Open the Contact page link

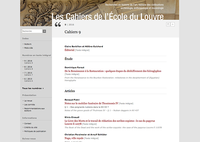(x=28, y=124)
